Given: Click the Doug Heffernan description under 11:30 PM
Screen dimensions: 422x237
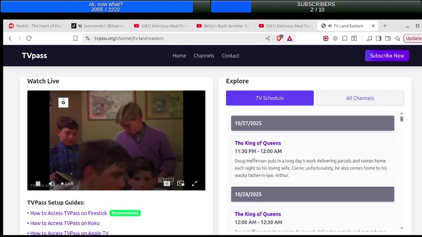Looking at the screenshot, I should 311,168.
